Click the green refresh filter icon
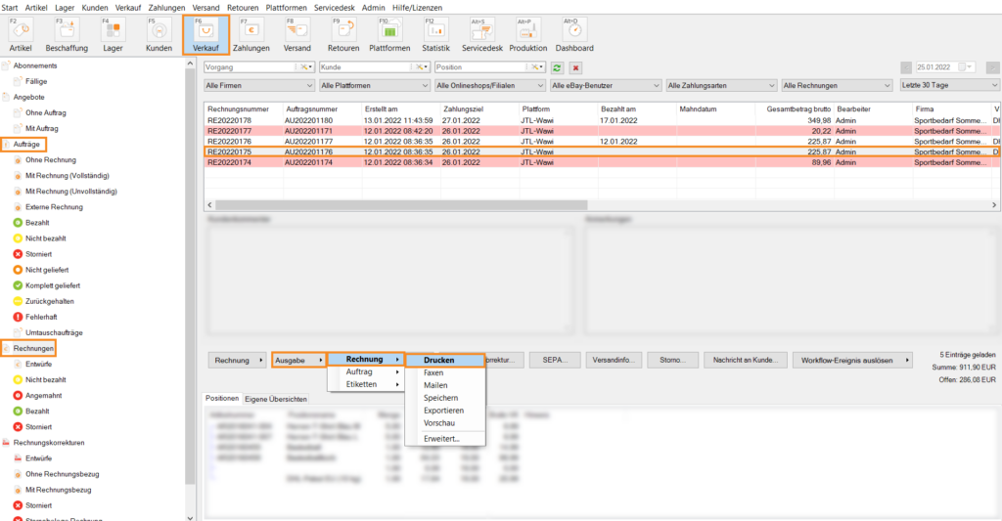The width and height of the screenshot is (1002, 521). [557, 66]
